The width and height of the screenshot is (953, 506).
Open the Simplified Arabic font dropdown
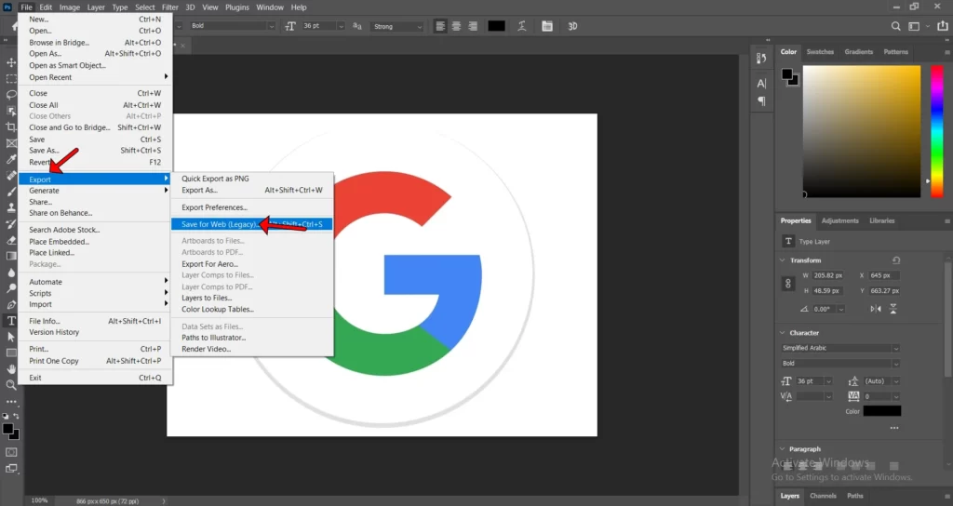895,348
